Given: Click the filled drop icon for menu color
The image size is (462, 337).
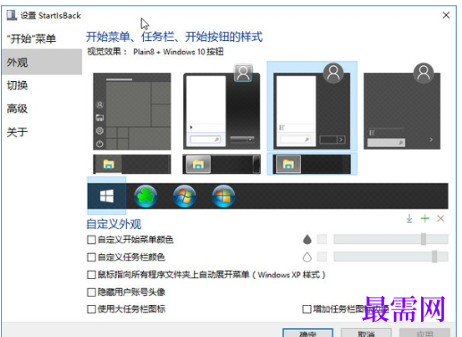Looking at the screenshot, I should coord(307,239).
